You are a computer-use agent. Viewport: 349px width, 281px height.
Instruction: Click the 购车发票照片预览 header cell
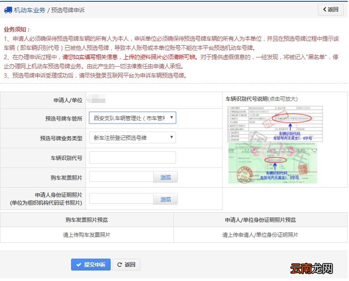click(x=86, y=220)
